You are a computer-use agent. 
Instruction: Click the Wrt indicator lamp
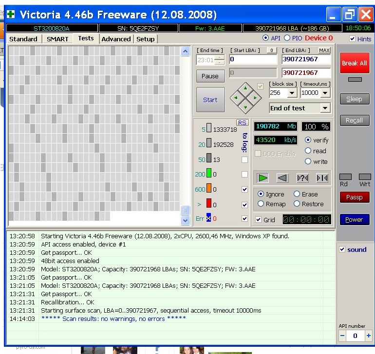365,177
